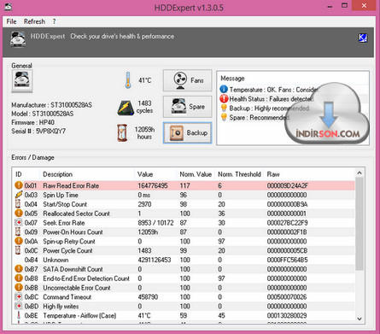The width and height of the screenshot is (380, 334).
Task: Select End-to-End Error Detection Count row
Action: 184,278
